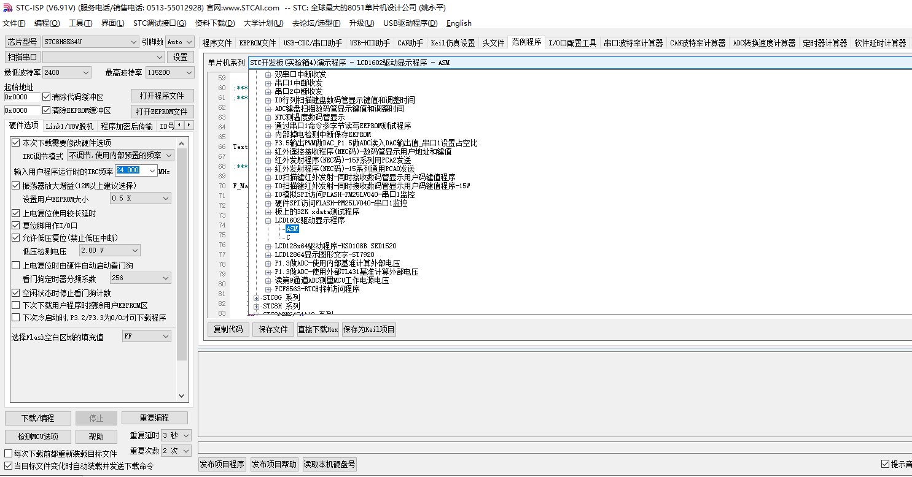Enable 上电复位时由硬件自动启动看门狗 option
This screenshot has width=912, height=477.
(16, 265)
